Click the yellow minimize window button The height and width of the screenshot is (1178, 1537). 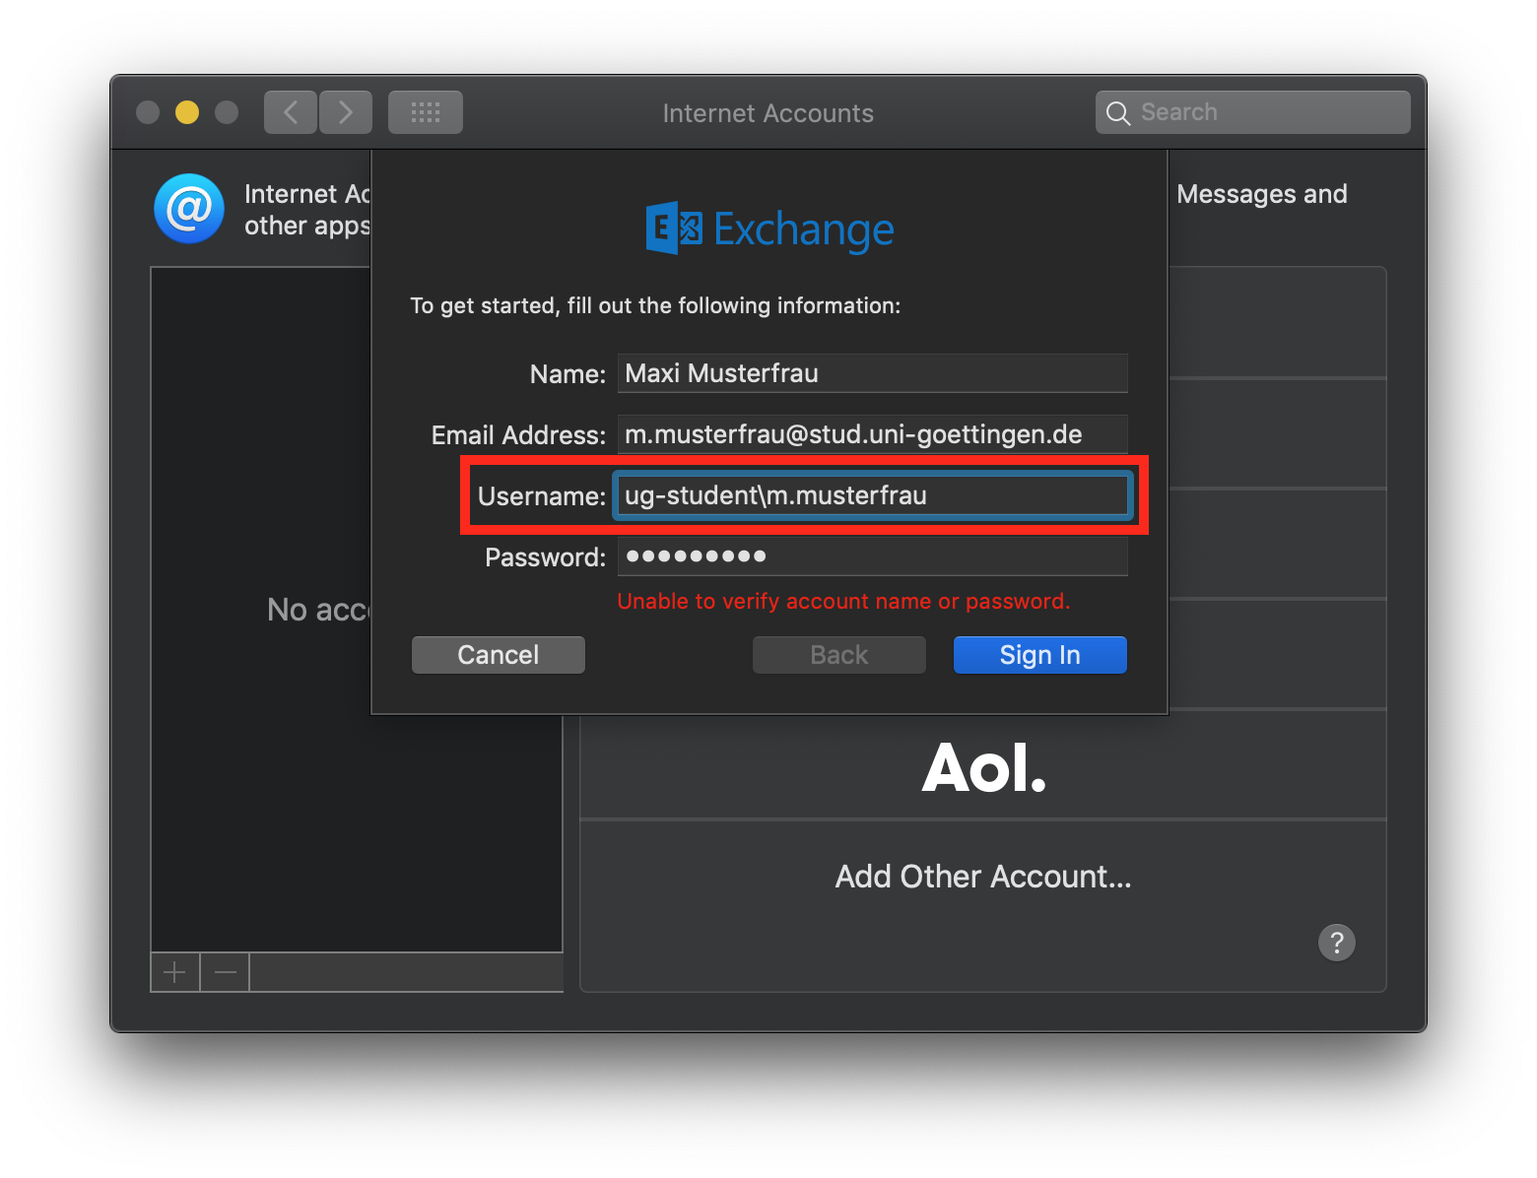(187, 112)
